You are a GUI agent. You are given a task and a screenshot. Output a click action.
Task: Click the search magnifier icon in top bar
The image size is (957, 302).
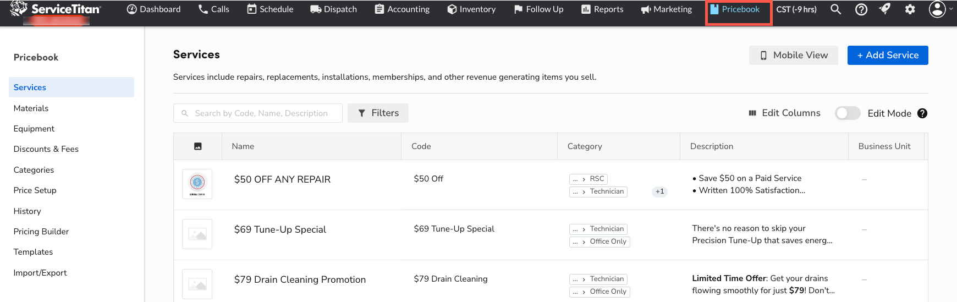pyautogui.click(x=835, y=9)
